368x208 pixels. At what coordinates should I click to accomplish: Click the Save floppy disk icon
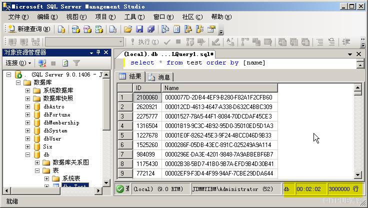pyautogui.click(x=139, y=29)
